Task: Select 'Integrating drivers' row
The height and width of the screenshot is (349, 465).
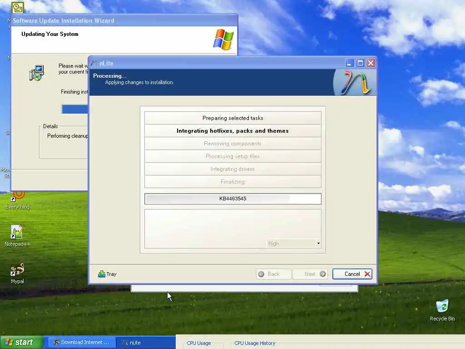Action: point(233,169)
